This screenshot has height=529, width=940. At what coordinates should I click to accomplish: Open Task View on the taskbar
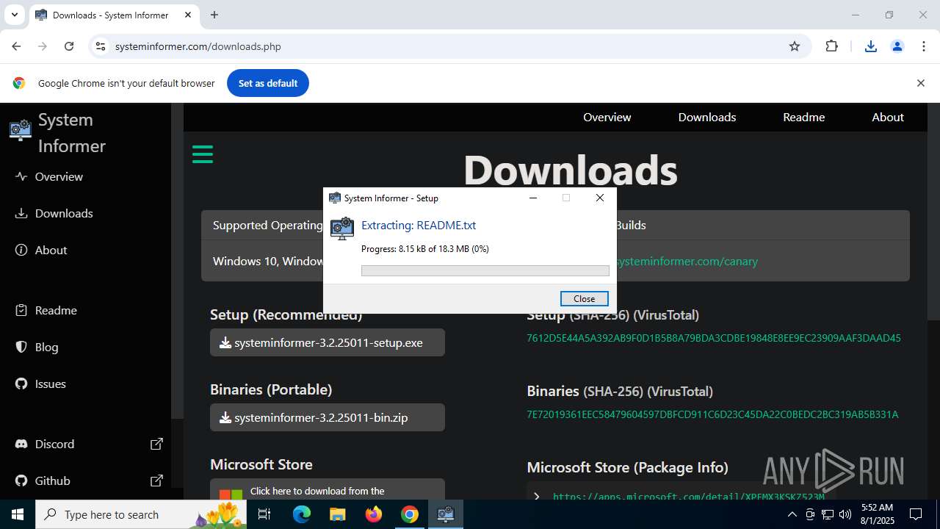[x=264, y=514]
